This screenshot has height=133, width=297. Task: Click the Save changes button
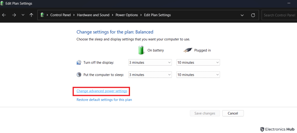point(205,113)
